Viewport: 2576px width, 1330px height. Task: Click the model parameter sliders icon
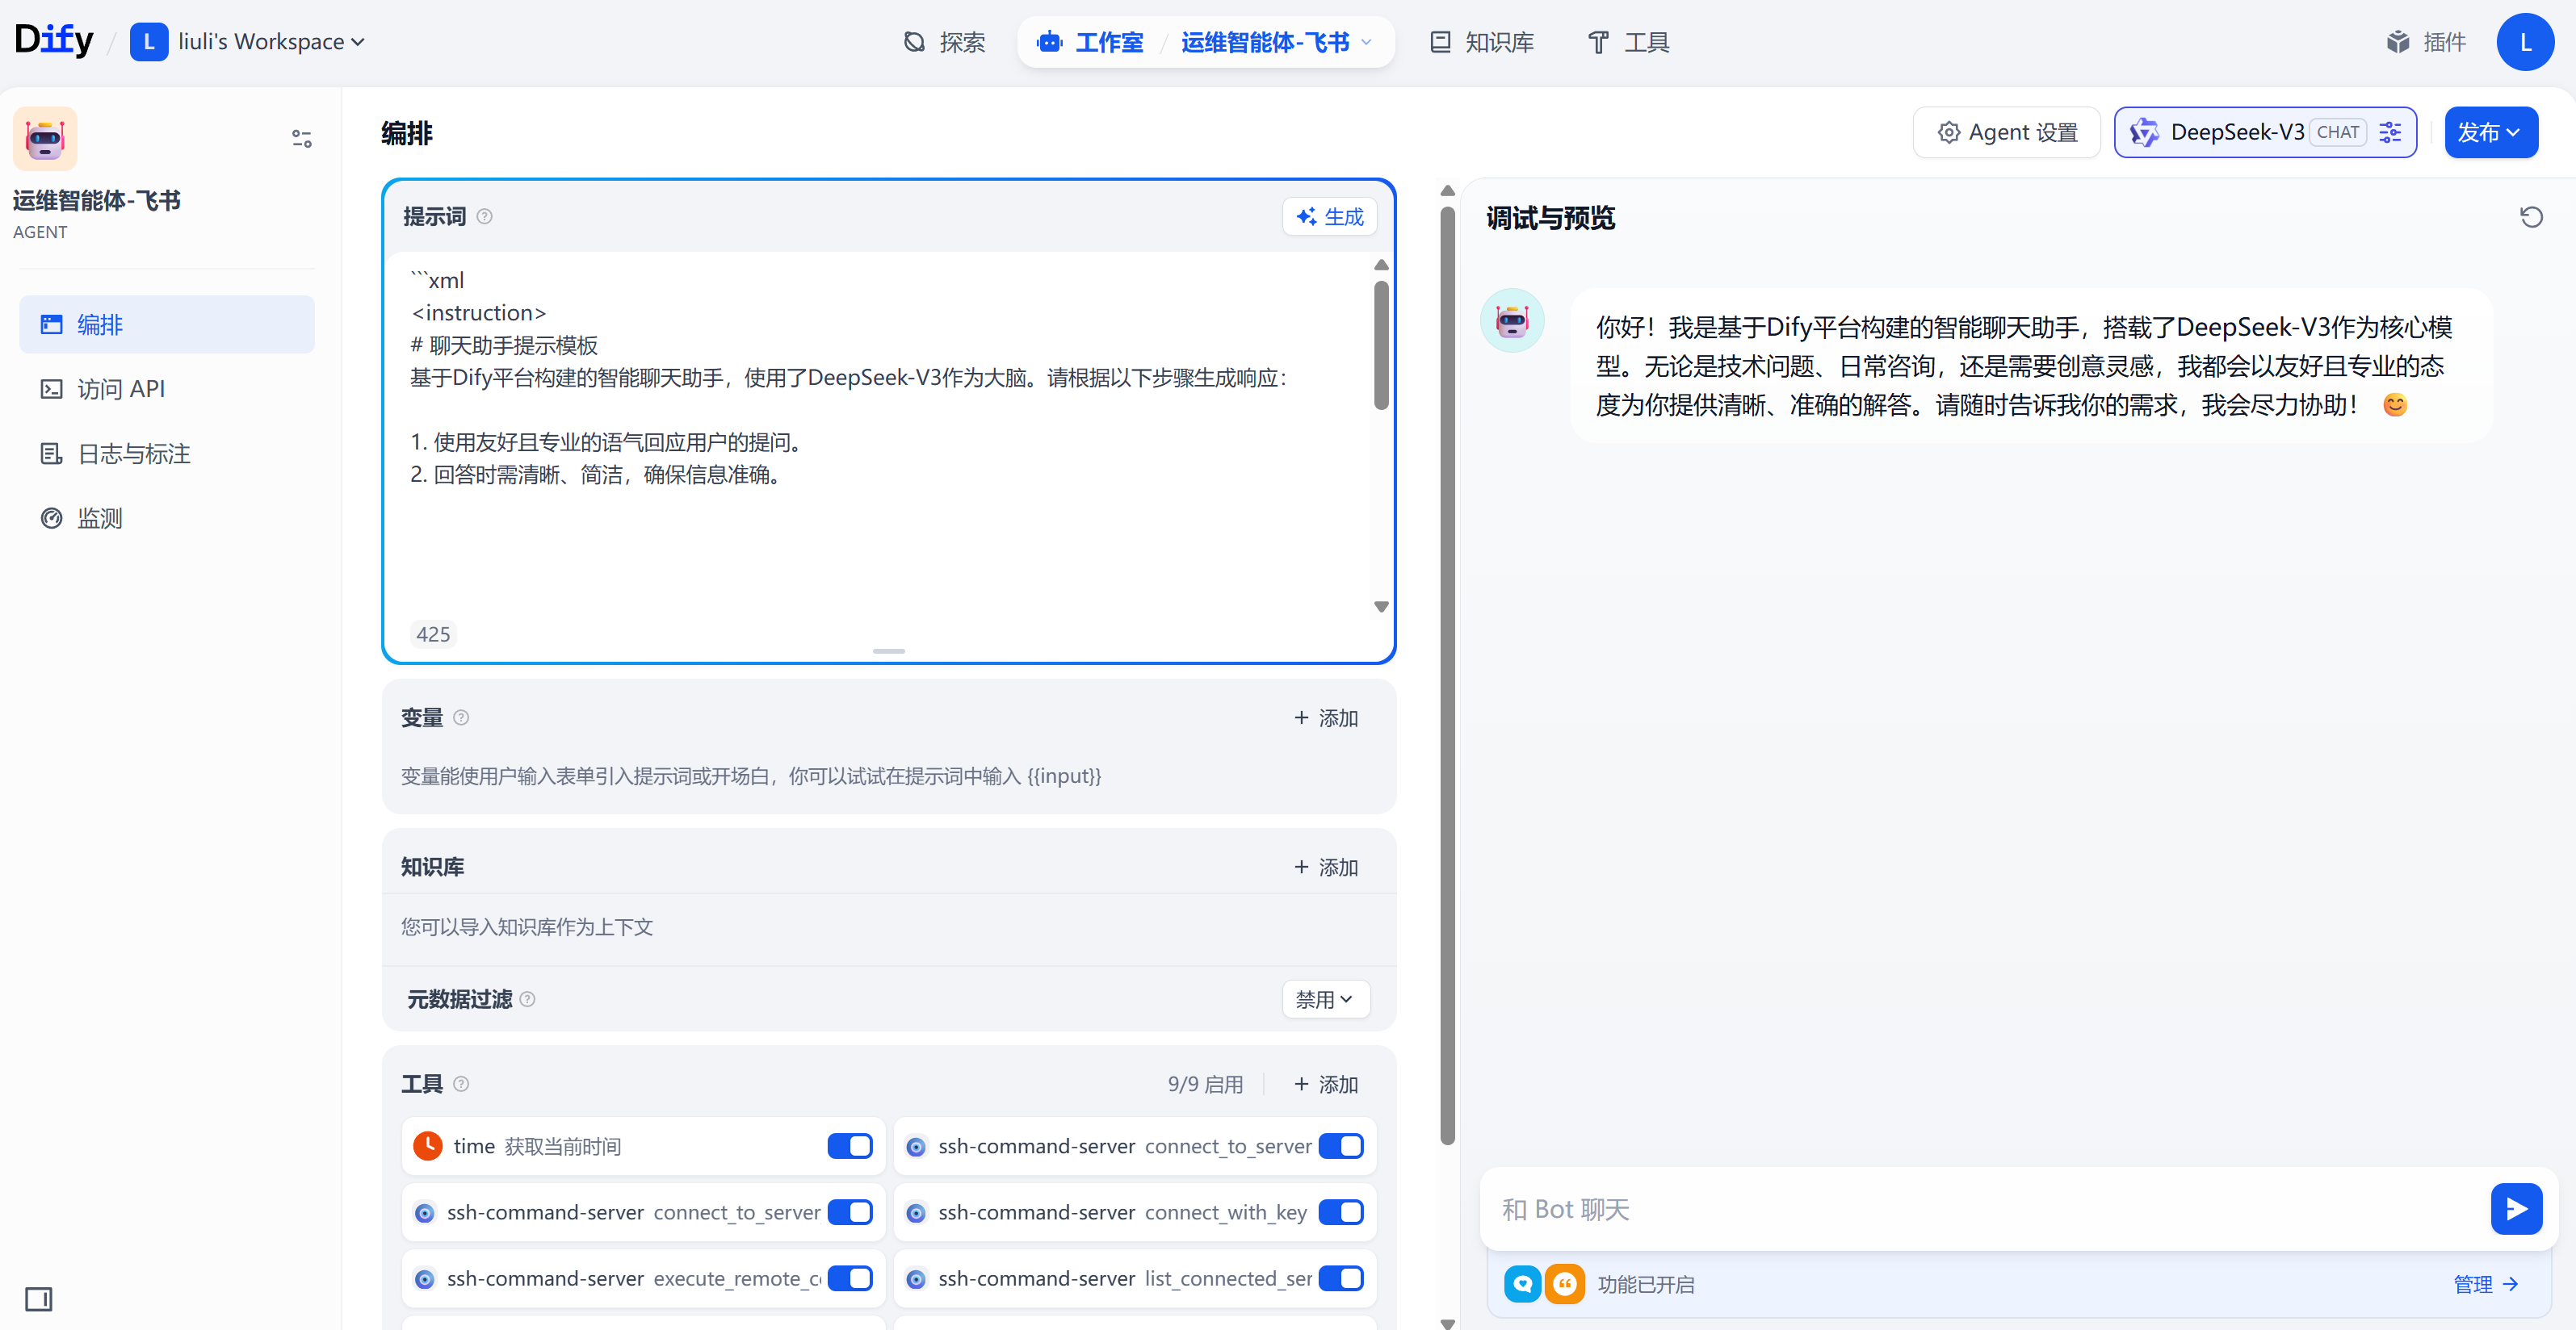click(x=2390, y=132)
